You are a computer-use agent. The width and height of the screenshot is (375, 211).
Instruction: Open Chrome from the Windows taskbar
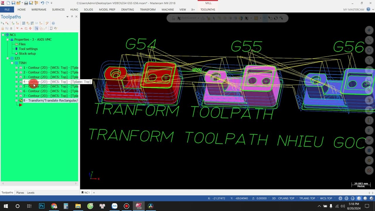54,206
